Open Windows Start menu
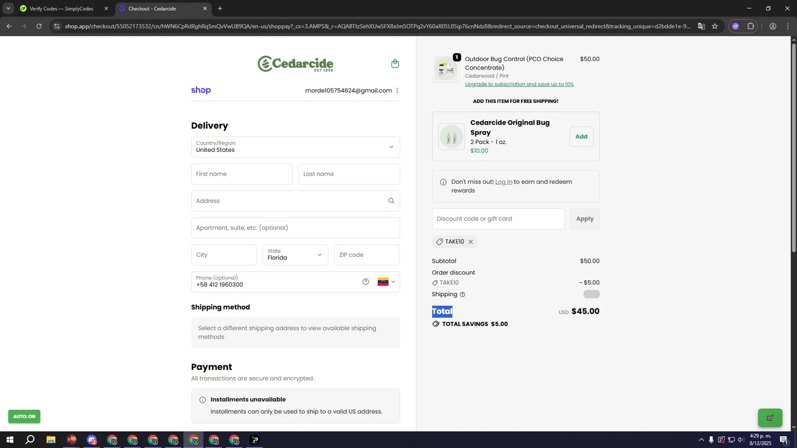 click(x=10, y=440)
